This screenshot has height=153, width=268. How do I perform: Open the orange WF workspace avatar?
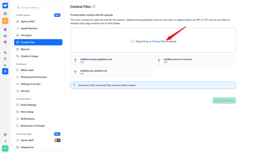(5, 21)
